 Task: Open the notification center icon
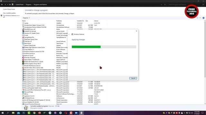coord(202,113)
